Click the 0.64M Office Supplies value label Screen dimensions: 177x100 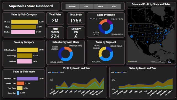pyautogui.click(x=41, y=50)
